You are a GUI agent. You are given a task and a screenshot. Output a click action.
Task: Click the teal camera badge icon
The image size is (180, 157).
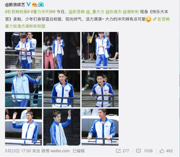(41, 5)
